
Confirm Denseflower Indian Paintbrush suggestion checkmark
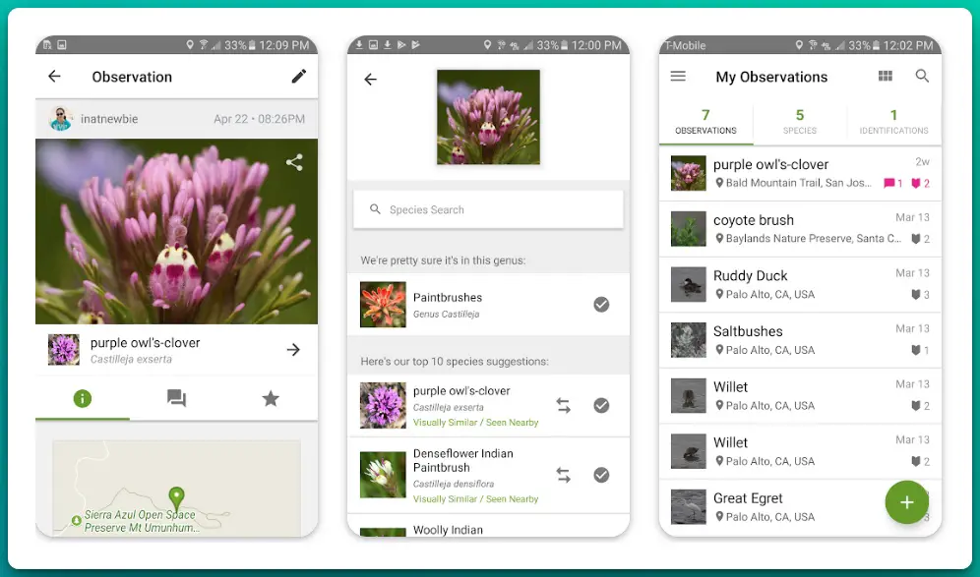tap(602, 475)
